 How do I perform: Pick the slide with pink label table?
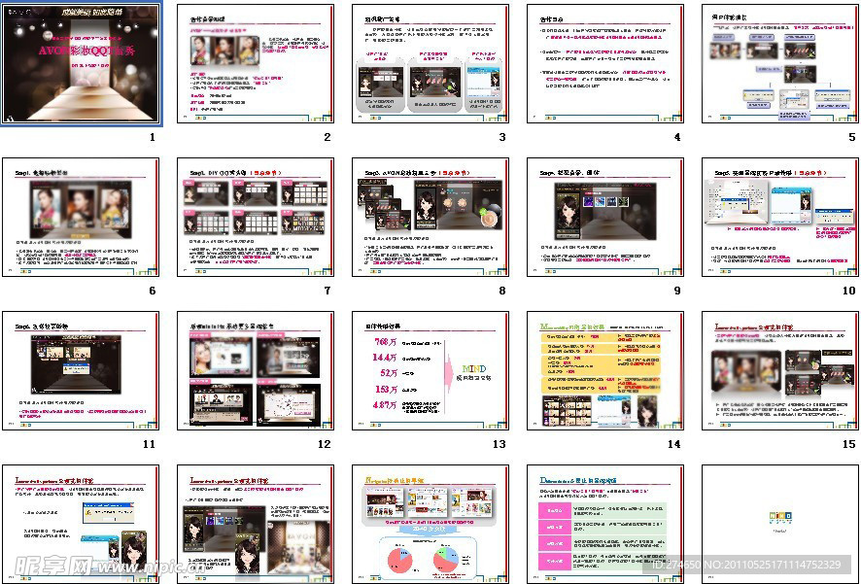(x=605, y=524)
